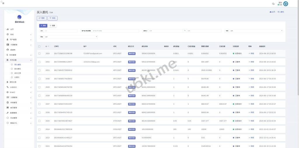
Task: Open the 币对 currency pair dropdown
Action: pos(256,31)
